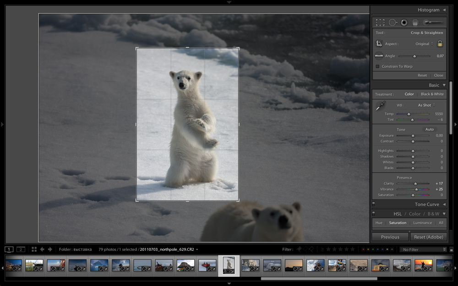The width and height of the screenshot is (458, 286).
Task: Open the Aspect Original dropdown
Action: coord(424,44)
